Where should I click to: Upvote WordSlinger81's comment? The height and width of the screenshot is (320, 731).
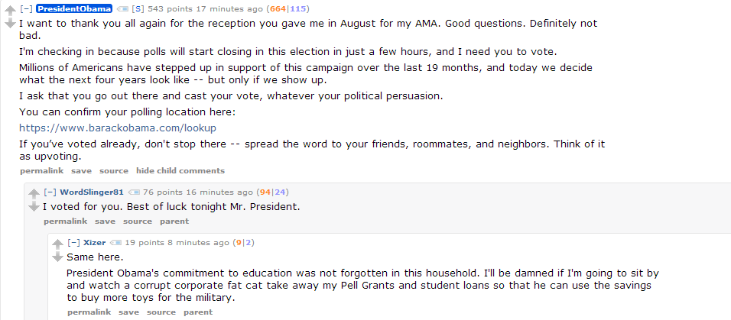point(34,194)
